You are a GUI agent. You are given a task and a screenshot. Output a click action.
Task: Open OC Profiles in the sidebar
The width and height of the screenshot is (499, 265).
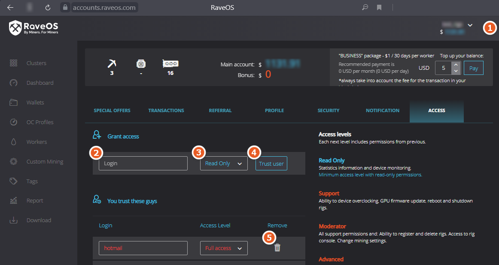(x=40, y=122)
